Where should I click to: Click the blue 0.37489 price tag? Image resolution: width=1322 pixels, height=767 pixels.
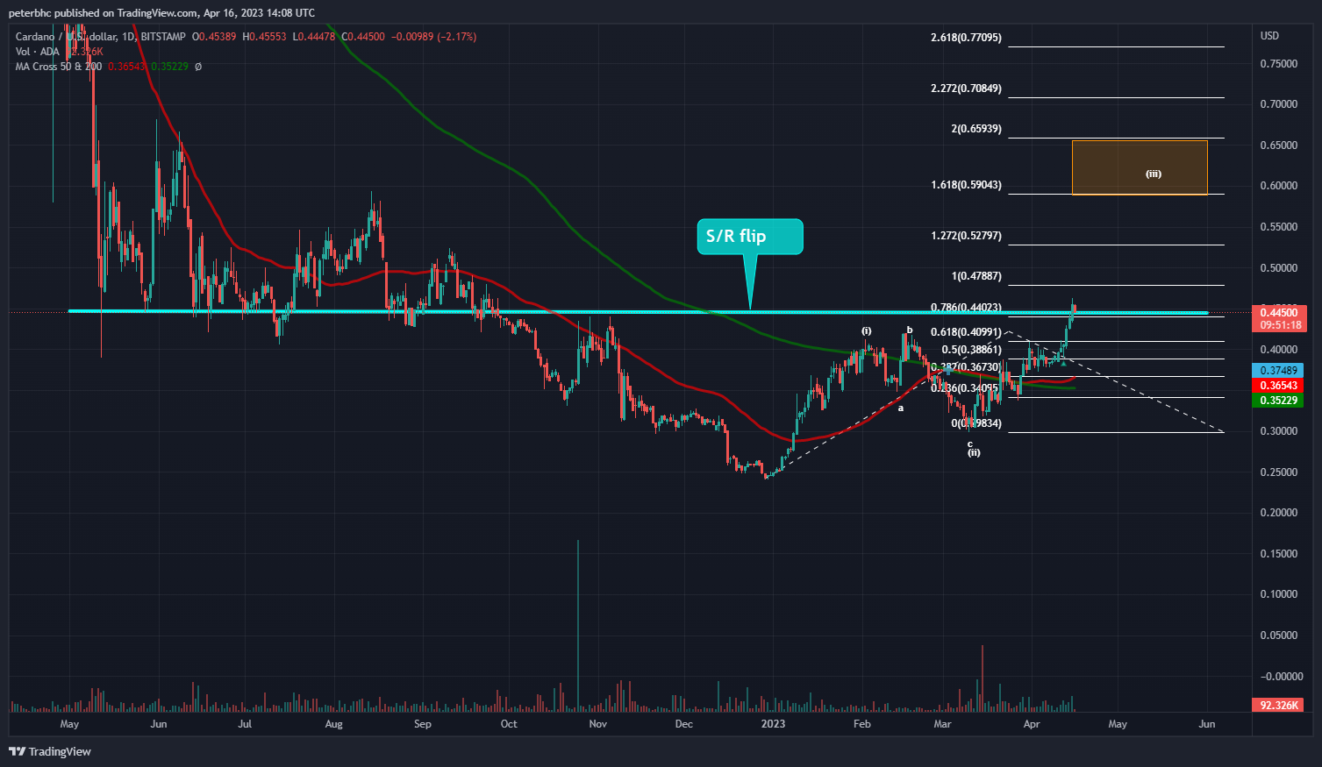point(1278,371)
